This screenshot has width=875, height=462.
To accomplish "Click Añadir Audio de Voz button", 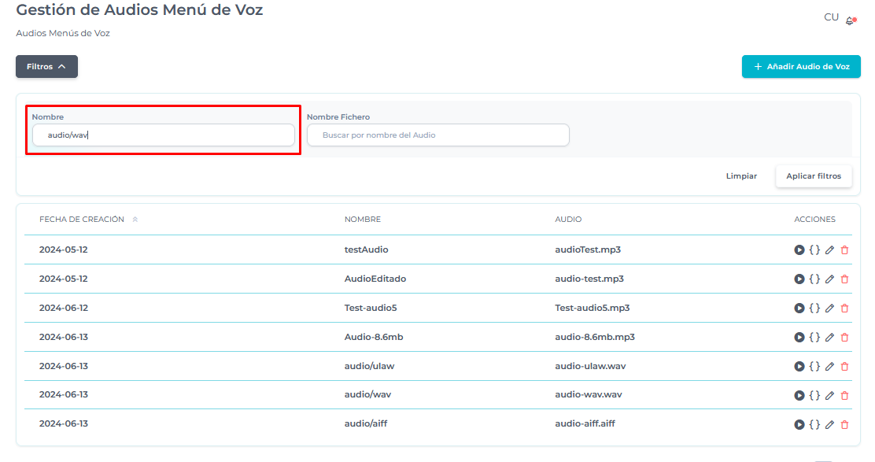I will [x=801, y=67].
